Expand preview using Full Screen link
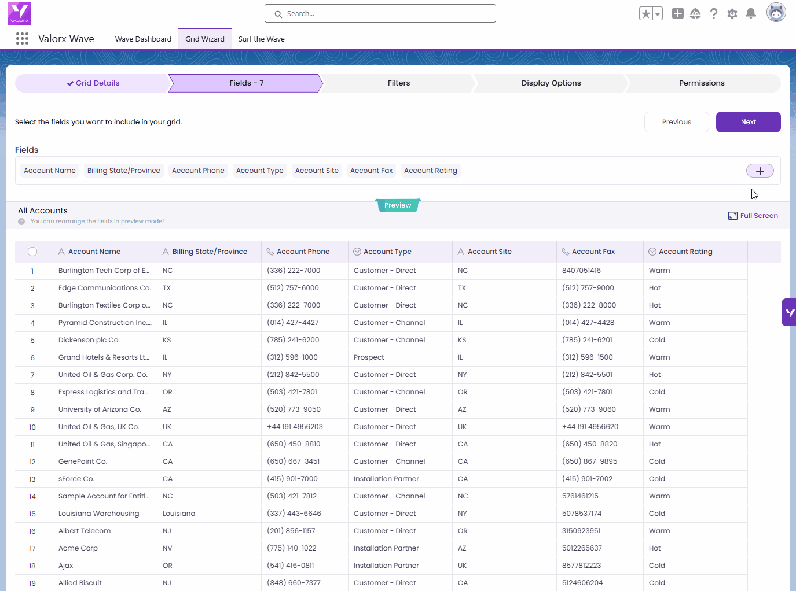796x591 pixels. [x=753, y=216]
